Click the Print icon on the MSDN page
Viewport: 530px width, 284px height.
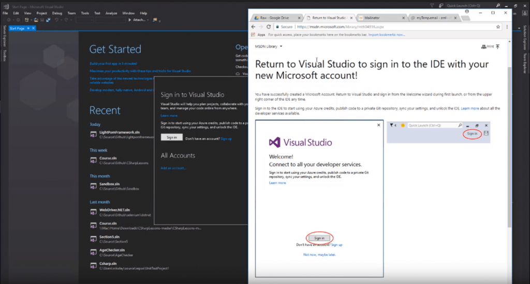tap(483, 46)
